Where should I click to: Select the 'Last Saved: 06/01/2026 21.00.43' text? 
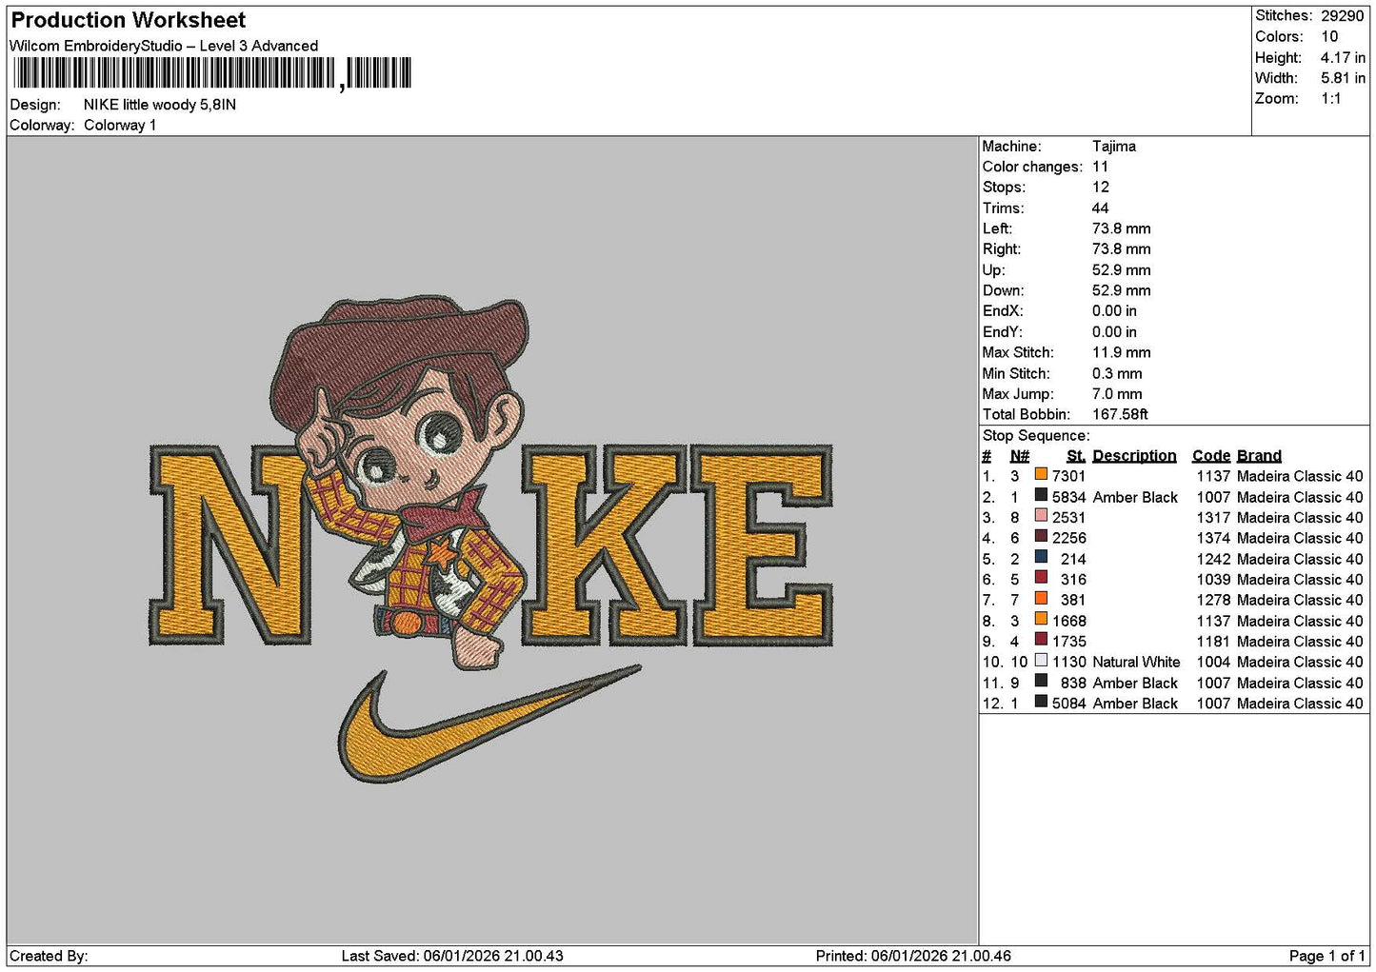pos(452,956)
